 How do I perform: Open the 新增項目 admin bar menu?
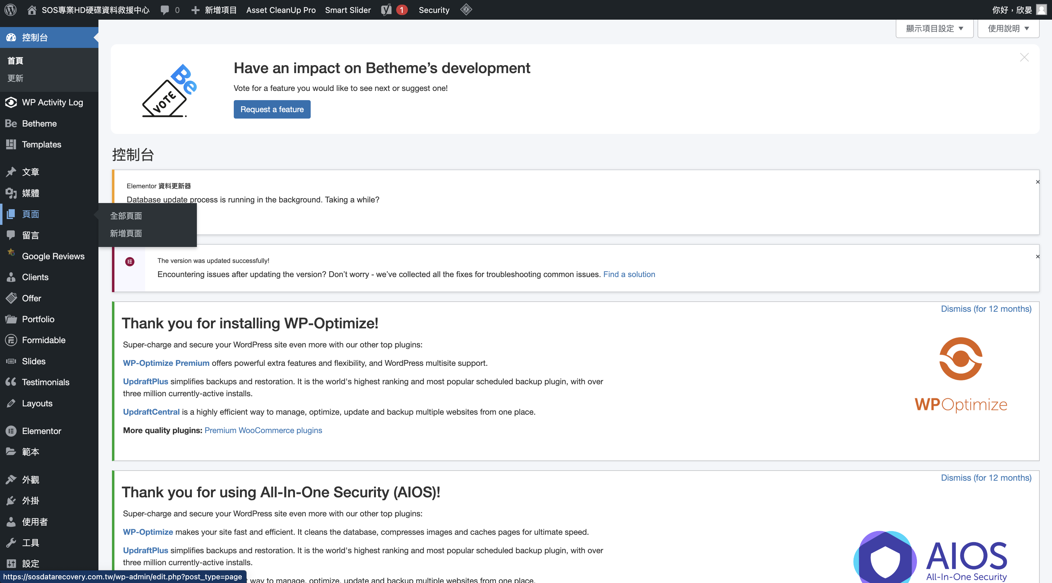(214, 10)
